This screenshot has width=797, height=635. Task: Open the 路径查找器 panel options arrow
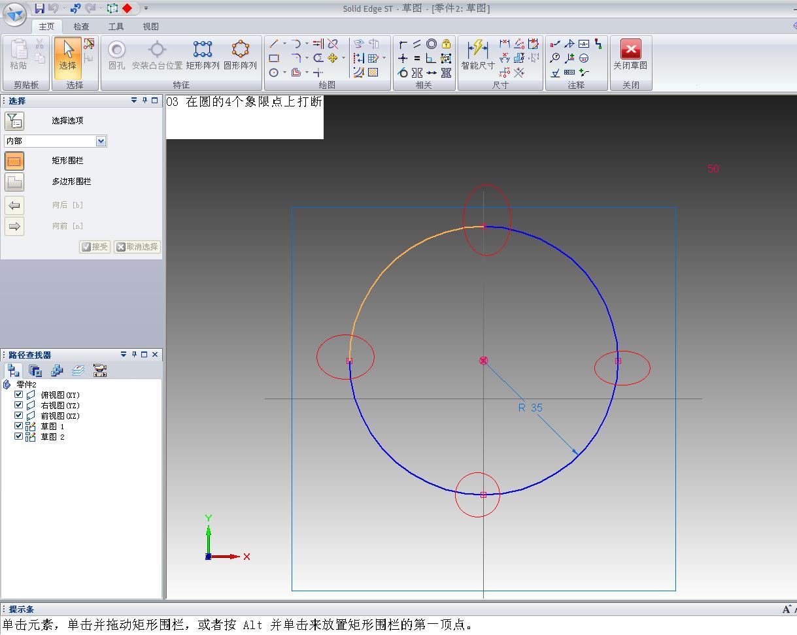coord(124,355)
